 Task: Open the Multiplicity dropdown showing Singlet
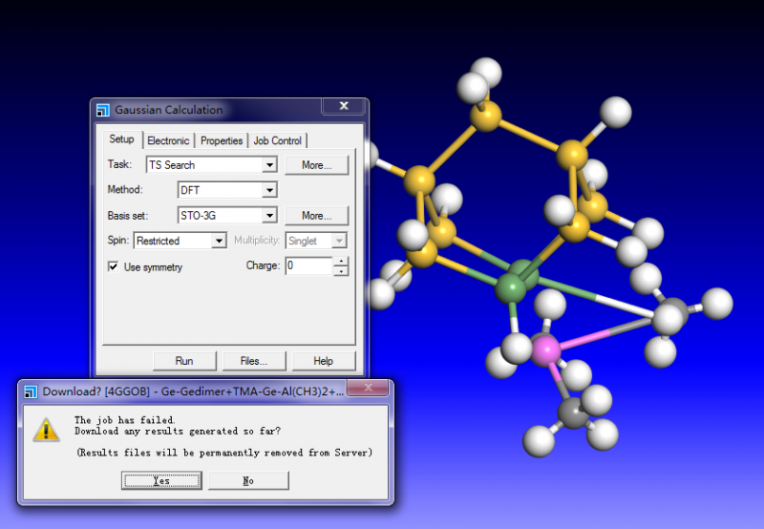click(339, 241)
